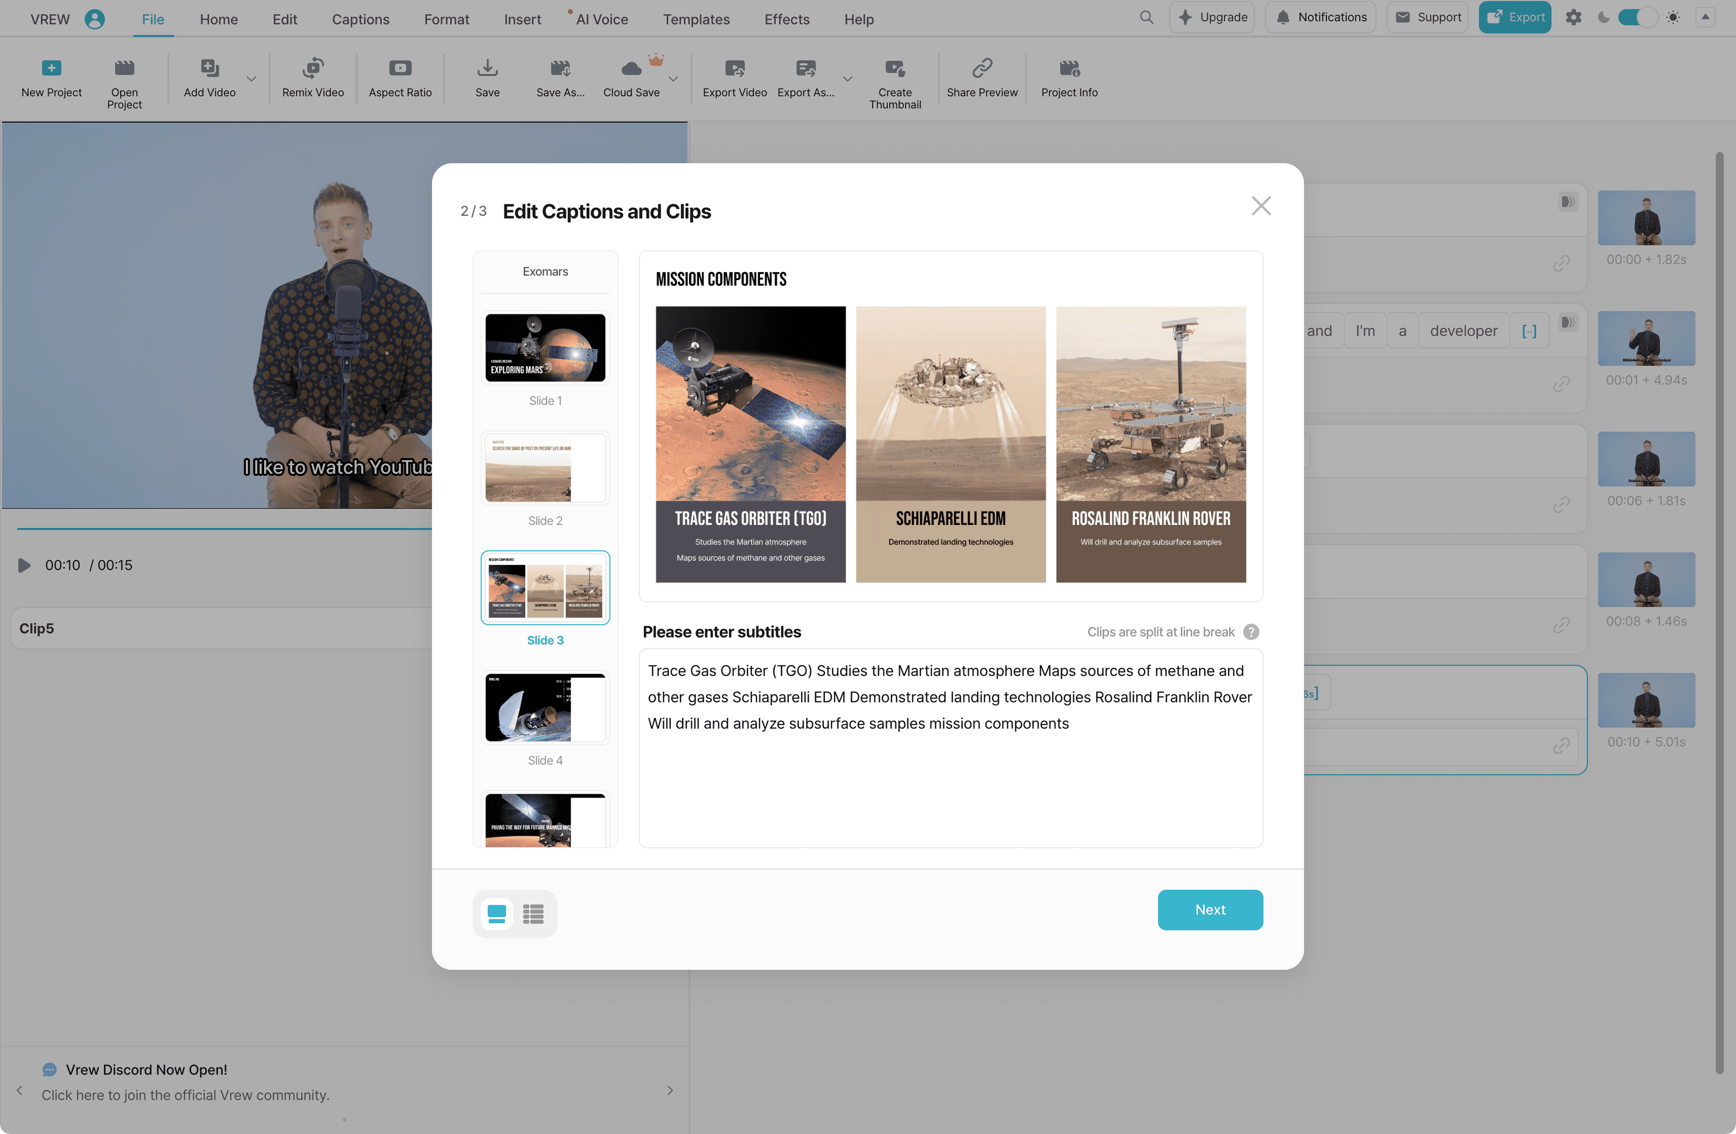The width and height of the screenshot is (1736, 1134).
Task: Open Share Preview link icon
Action: click(x=982, y=69)
